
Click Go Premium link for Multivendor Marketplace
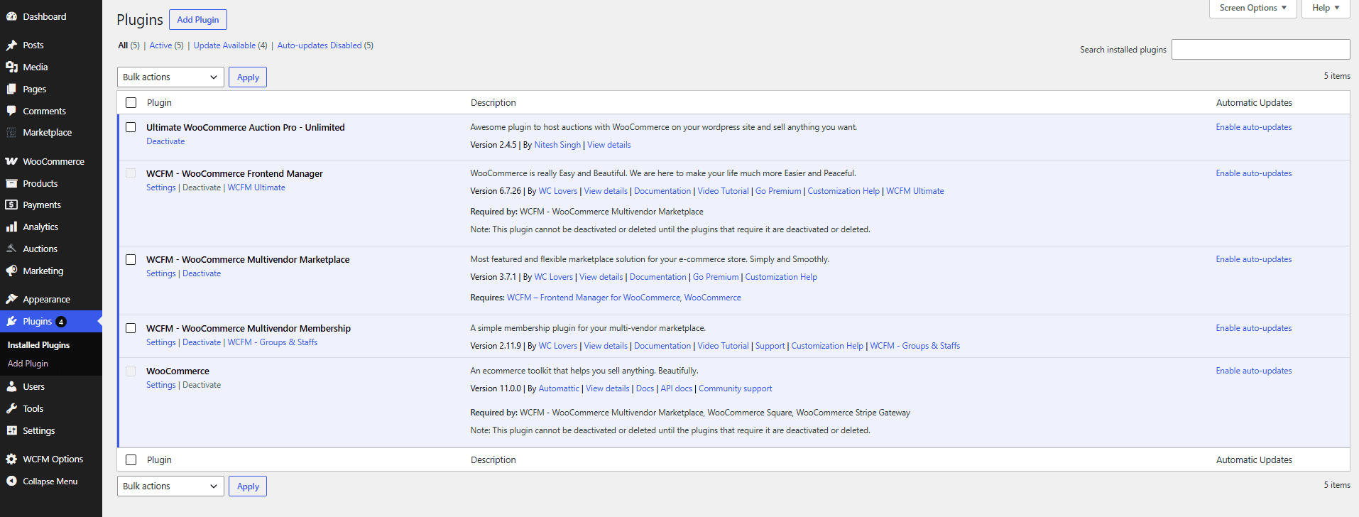point(716,277)
